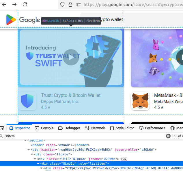
Task: Activate the element picker tool
Action: click(x=2, y=128)
